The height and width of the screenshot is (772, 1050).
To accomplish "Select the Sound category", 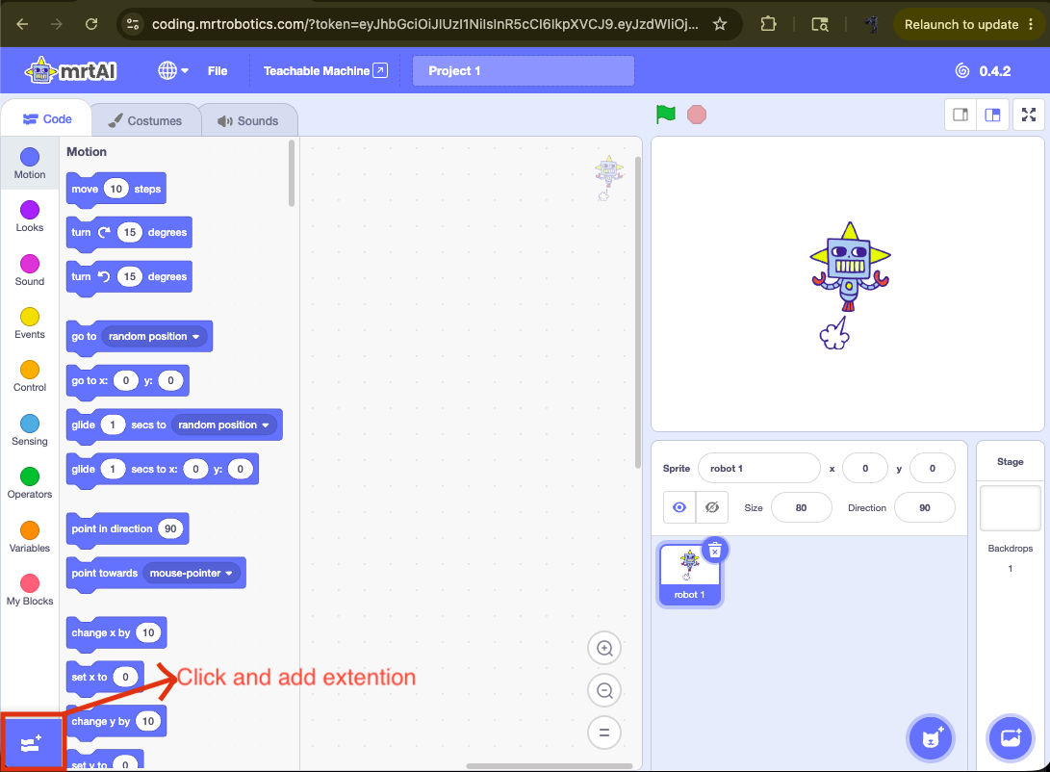I will coord(30,270).
